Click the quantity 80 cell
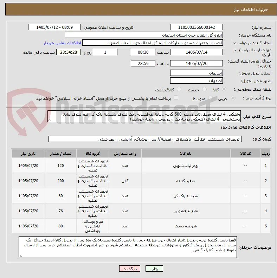This screenshot has width=277, height=278. (x=61, y=226)
